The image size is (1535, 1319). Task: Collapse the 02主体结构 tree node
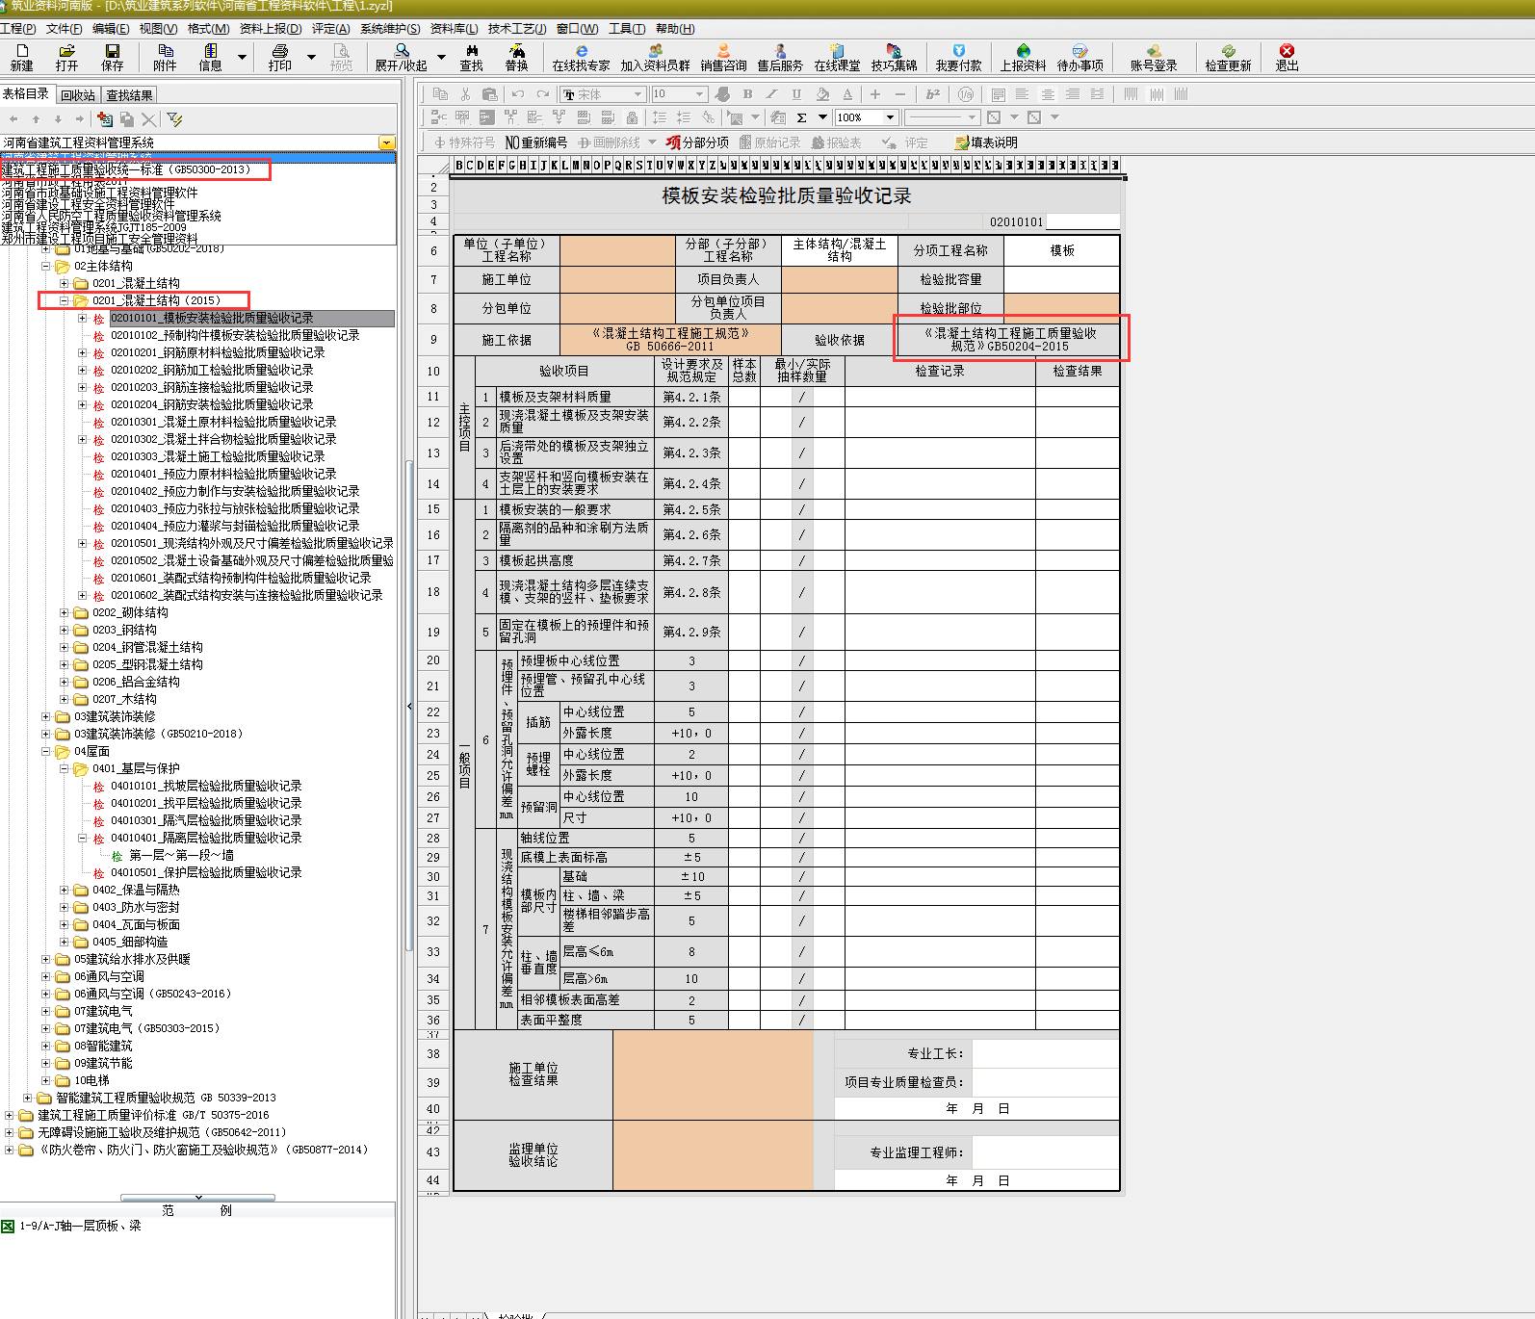46,266
